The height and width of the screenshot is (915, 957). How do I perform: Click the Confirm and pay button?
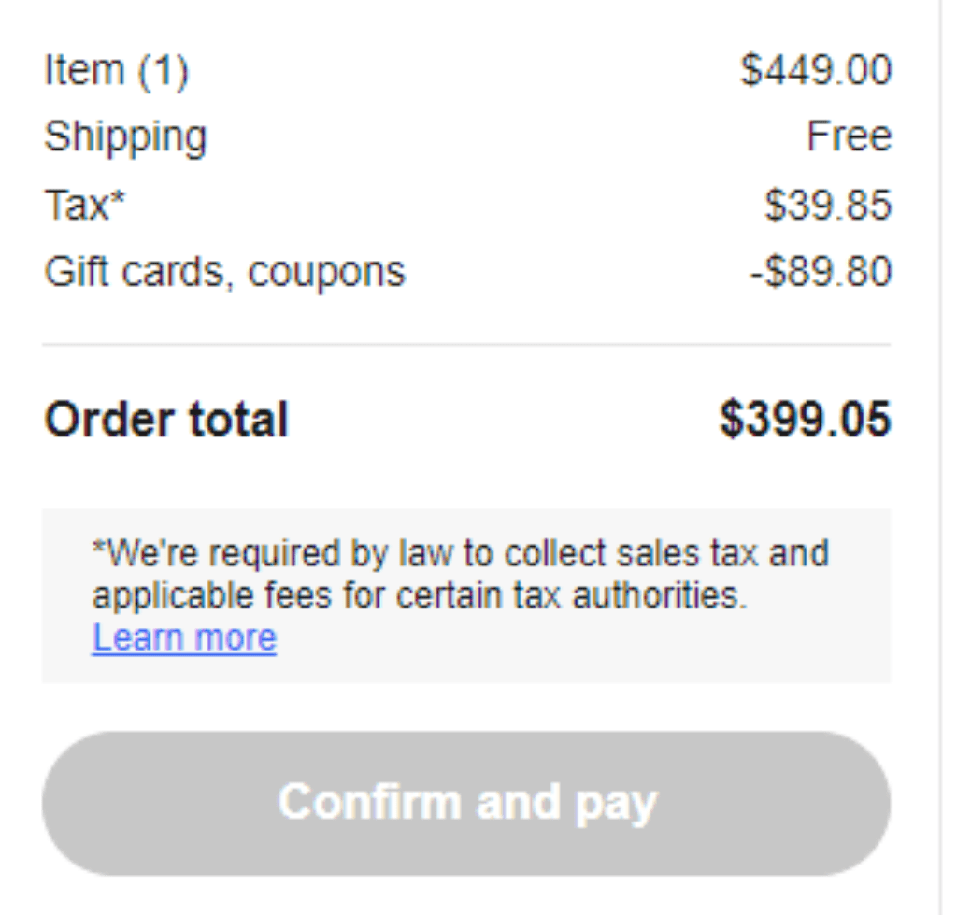(466, 803)
